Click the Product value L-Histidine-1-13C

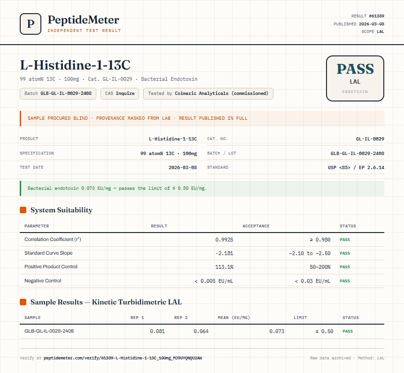[x=172, y=139]
